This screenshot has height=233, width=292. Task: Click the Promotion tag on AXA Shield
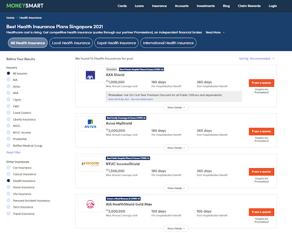(x=111, y=69)
